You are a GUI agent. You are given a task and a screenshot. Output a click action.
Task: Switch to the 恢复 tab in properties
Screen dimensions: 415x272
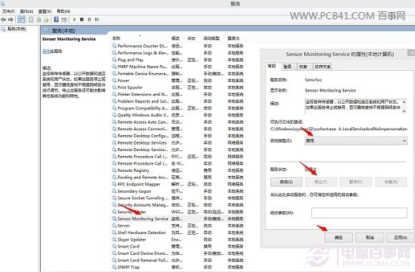(x=303, y=67)
